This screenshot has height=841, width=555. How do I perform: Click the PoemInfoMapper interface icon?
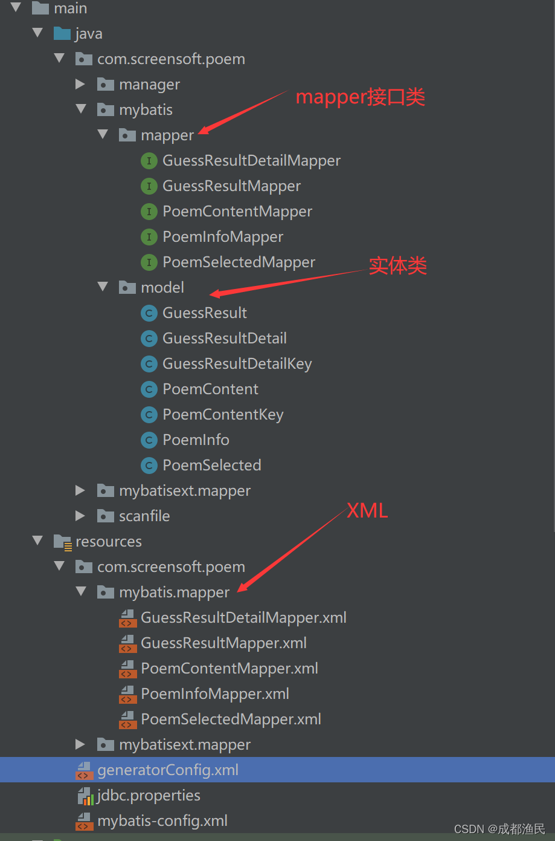tap(149, 237)
